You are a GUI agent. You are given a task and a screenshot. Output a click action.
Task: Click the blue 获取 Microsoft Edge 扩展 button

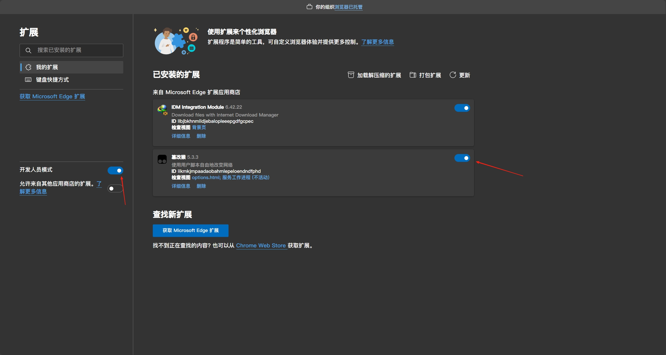tap(190, 230)
